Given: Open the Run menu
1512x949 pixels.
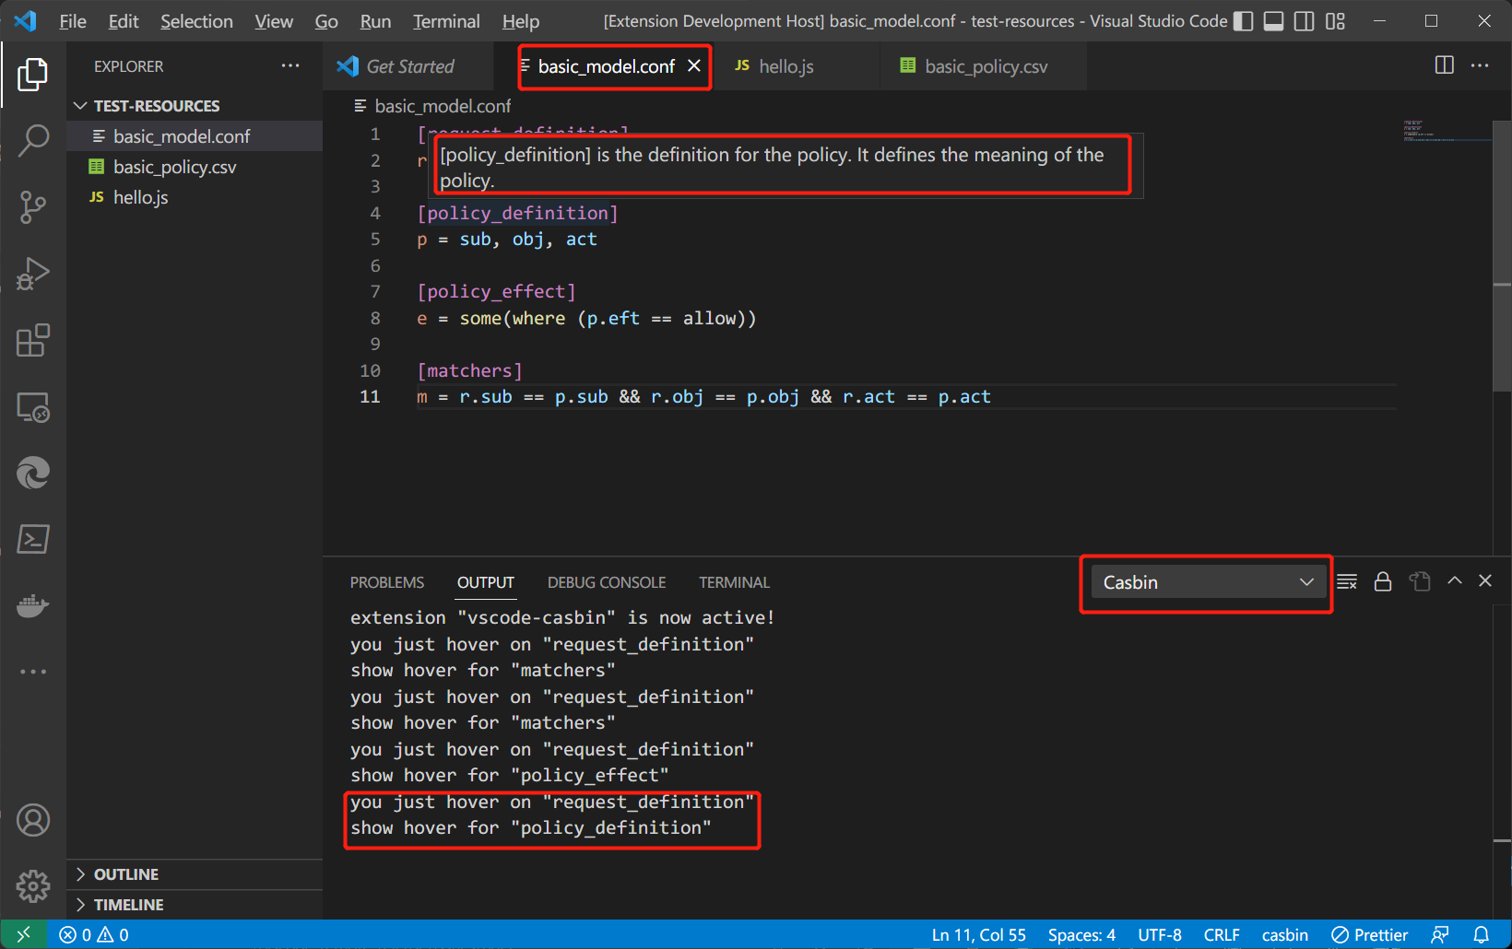Looking at the screenshot, I should tap(375, 21).
